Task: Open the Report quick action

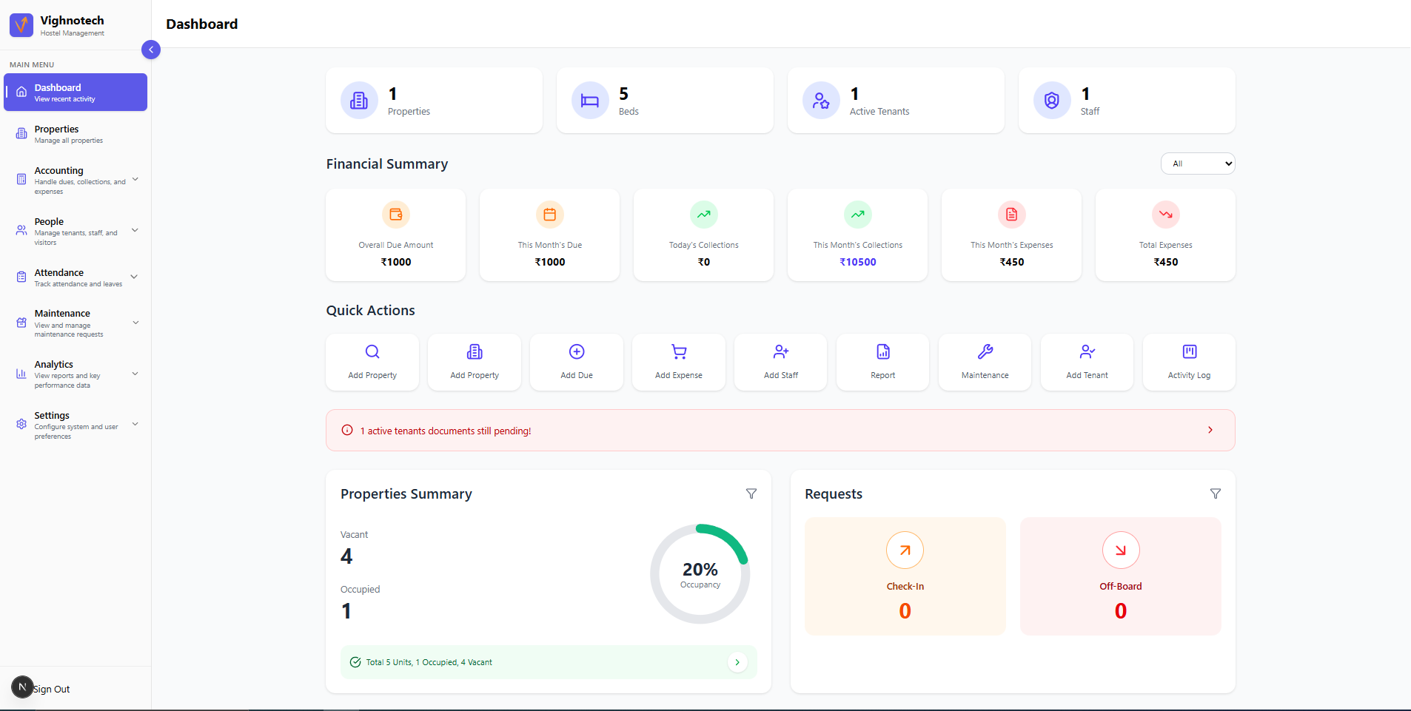Action: [x=882, y=351]
